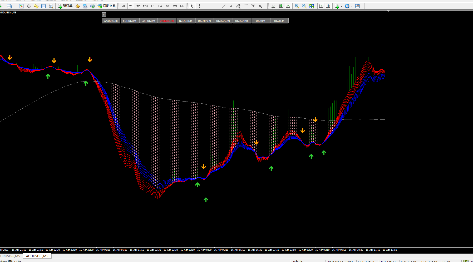Select the cursor arrow tool

(192, 6)
